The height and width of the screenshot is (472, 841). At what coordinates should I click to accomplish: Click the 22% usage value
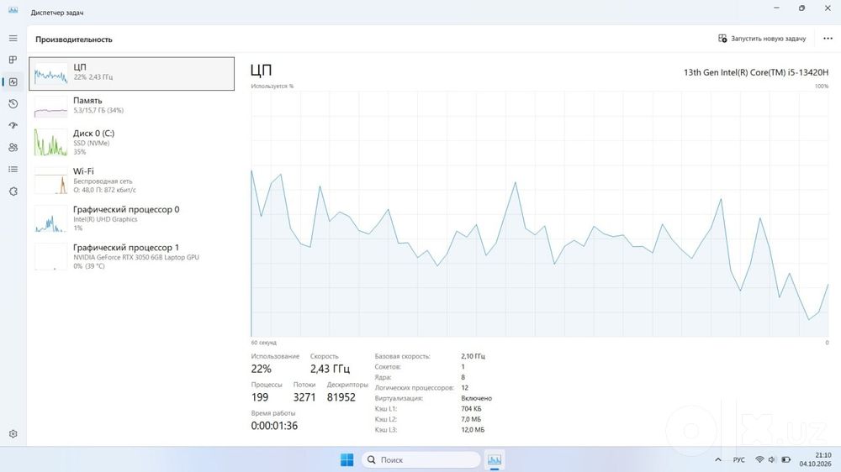tap(262, 369)
